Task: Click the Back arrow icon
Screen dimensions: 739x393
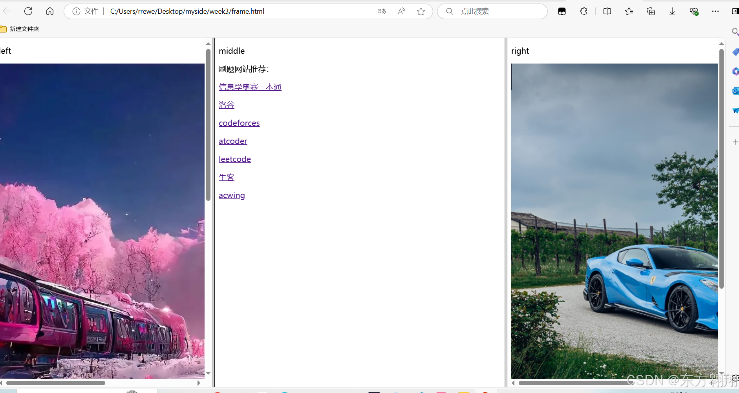Action: click(x=6, y=11)
